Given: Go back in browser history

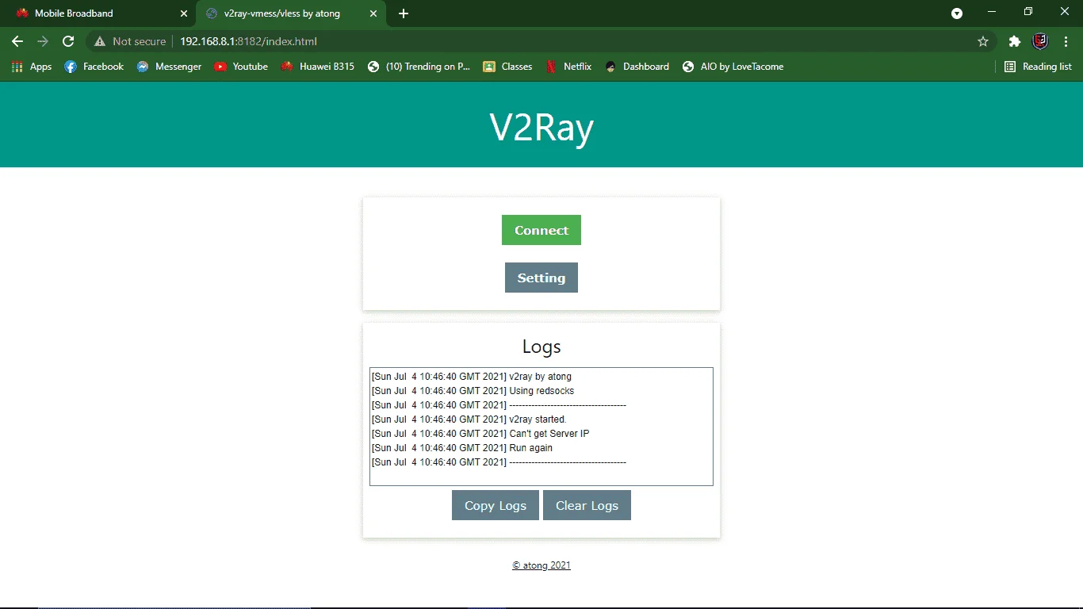Looking at the screenshot, I should coord(17,41).
